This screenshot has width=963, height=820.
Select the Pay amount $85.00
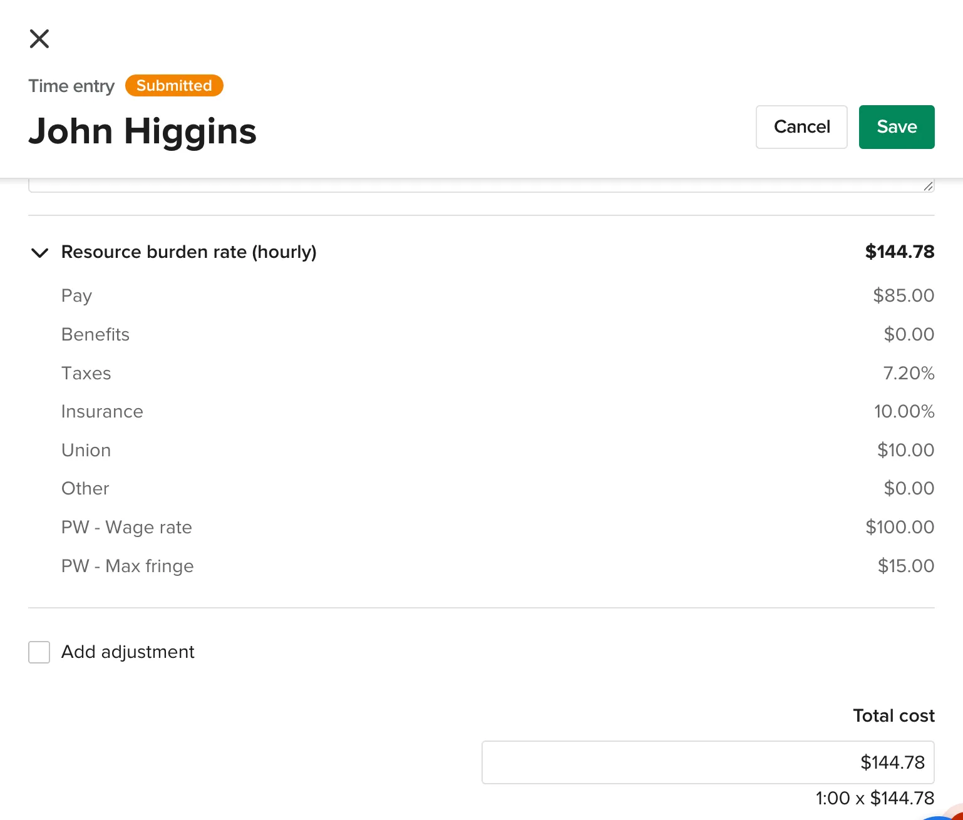pyautogui.click(x=903, y=295)
